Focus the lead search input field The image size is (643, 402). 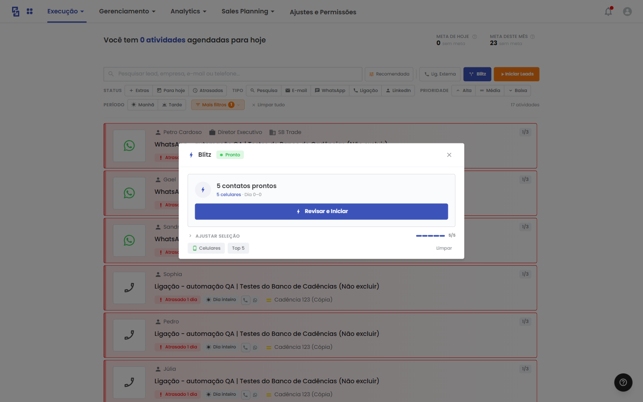pyautogui.click(x=233, y=74)
